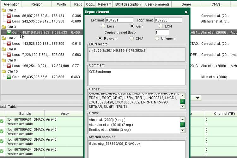The image size is (237, 158).
Task: Click the Chr 2 folder icon
Action: click(4, 10)
